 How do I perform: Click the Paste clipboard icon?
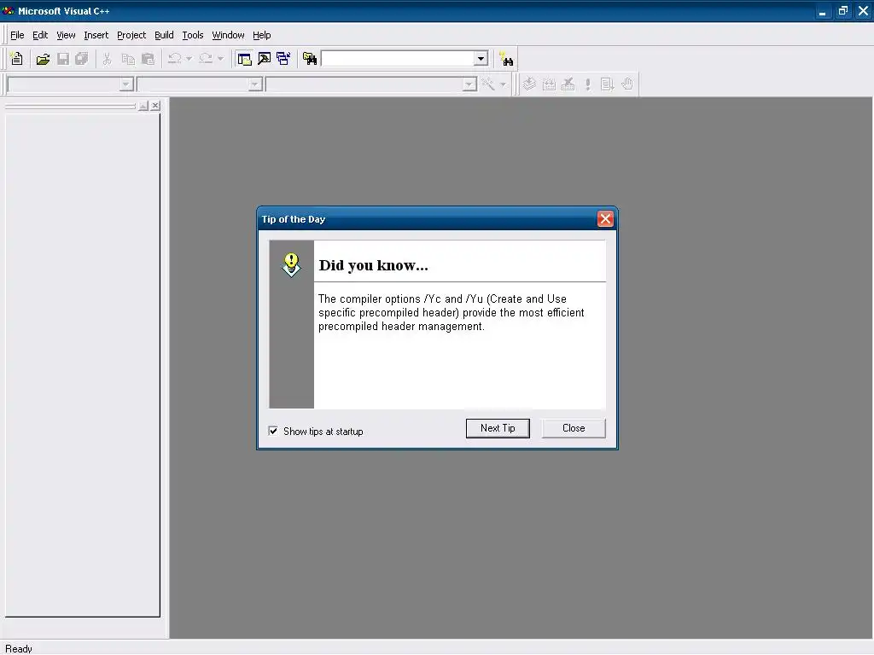pyautogui.click(x=148, y=59)
